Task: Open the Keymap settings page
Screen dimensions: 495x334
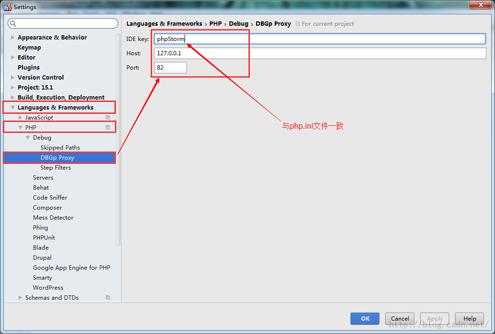Action: click(x=29, y=47)
